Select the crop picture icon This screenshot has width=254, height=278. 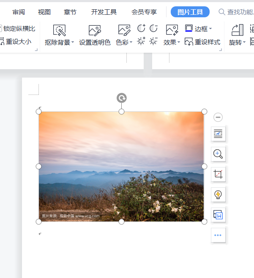click(x=218, y=174)
